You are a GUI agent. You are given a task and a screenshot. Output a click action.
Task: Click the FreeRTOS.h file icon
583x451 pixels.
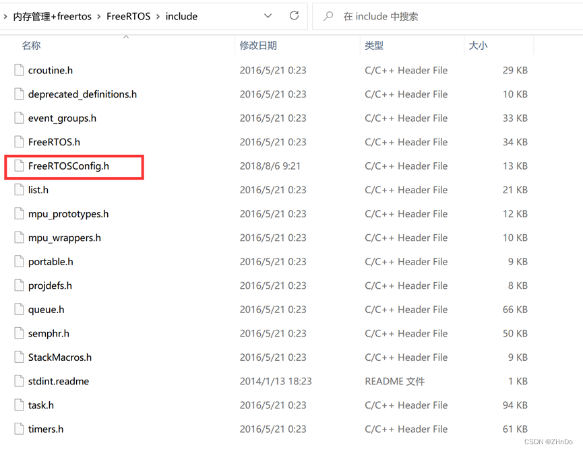point(19,142)
